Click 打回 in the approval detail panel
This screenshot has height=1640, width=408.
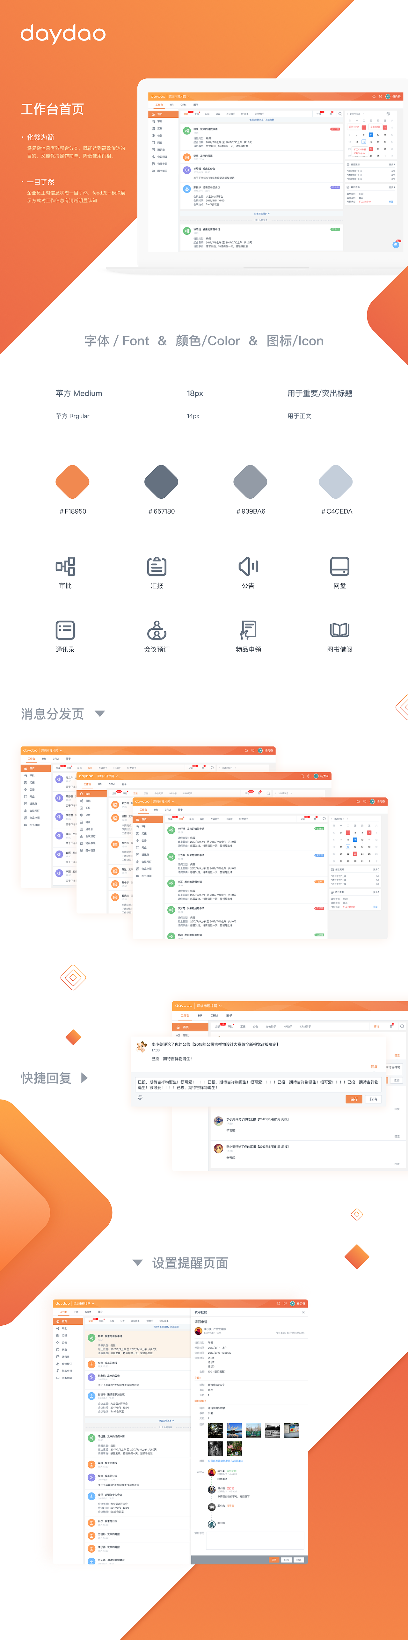(287, 1560)
